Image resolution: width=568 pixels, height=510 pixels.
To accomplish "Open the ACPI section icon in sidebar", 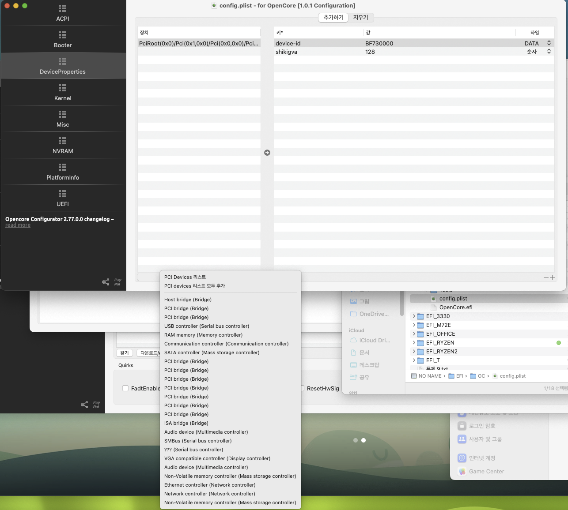I will pos(63,8).
